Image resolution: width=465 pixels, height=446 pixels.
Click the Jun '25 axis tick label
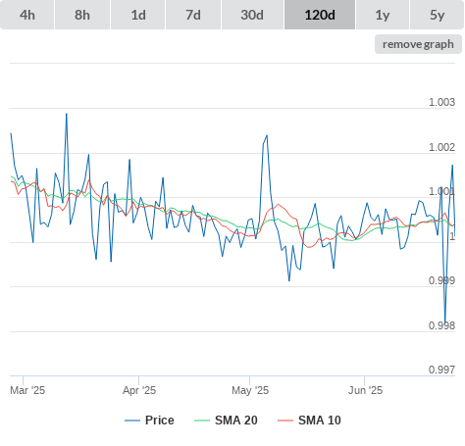[x=365, y=390]
